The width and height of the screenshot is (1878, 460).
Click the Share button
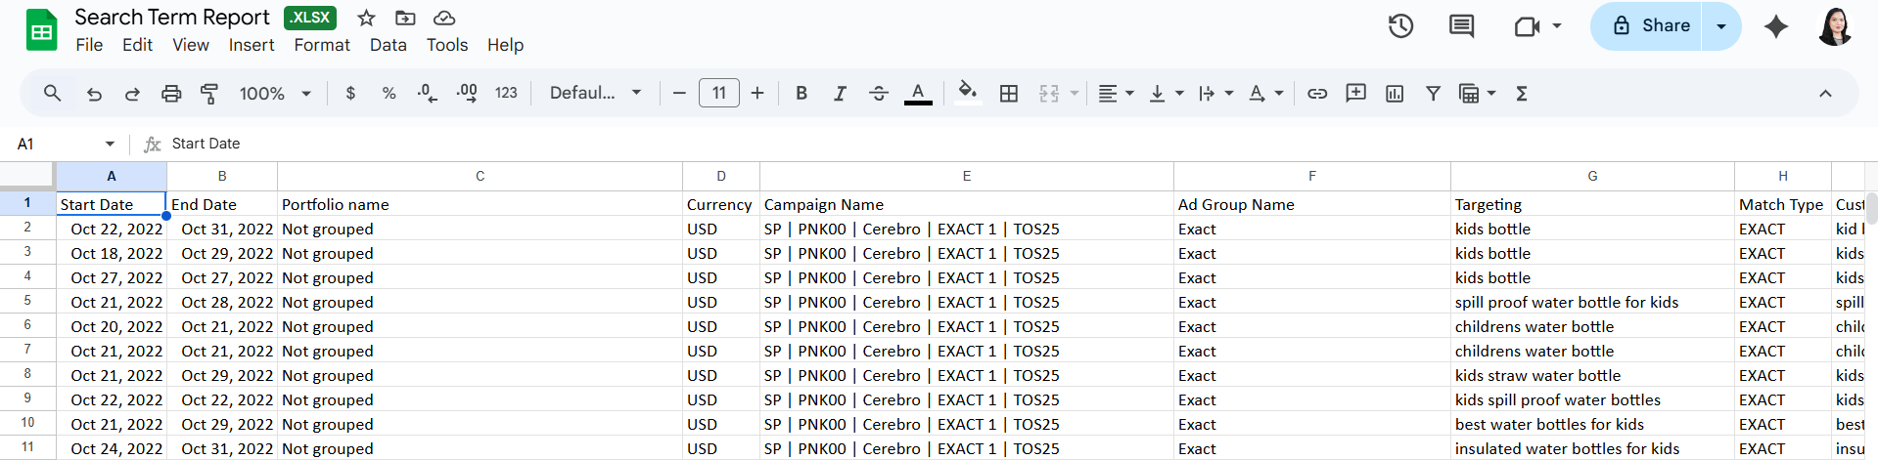(1651, 26)
